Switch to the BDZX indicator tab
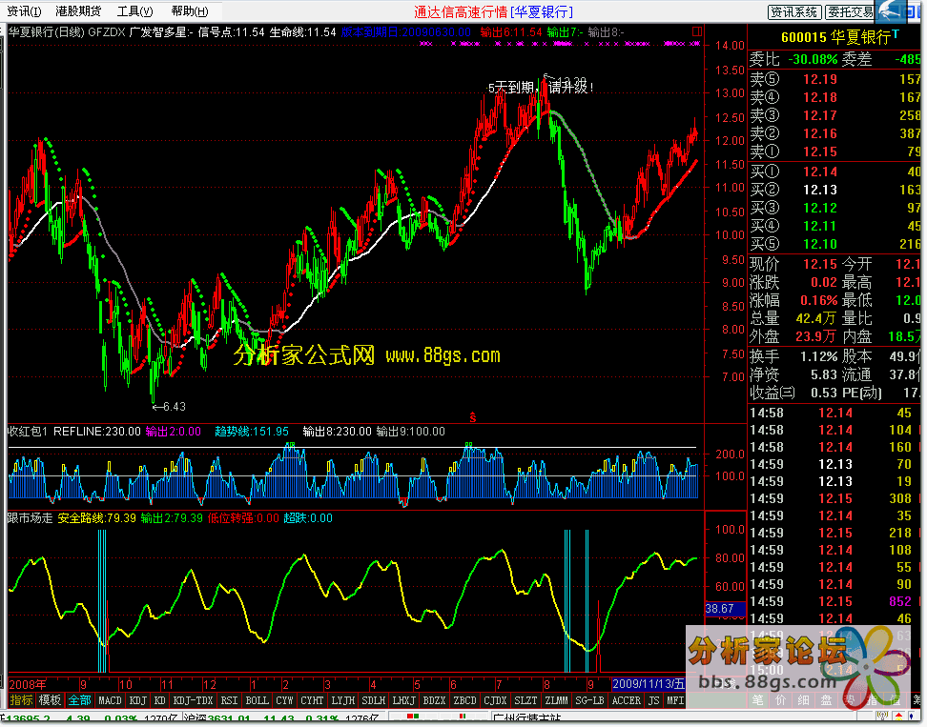Screen dimensions: 927x727 (435, 702)
